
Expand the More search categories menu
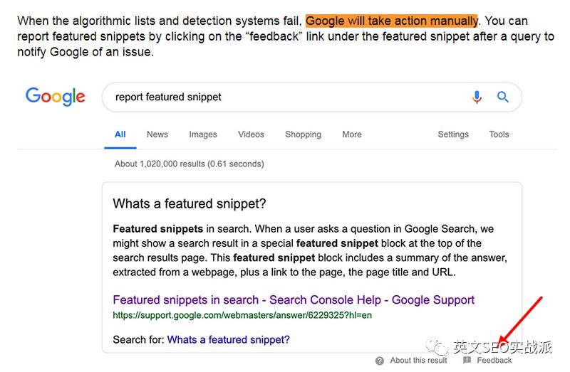352,134
